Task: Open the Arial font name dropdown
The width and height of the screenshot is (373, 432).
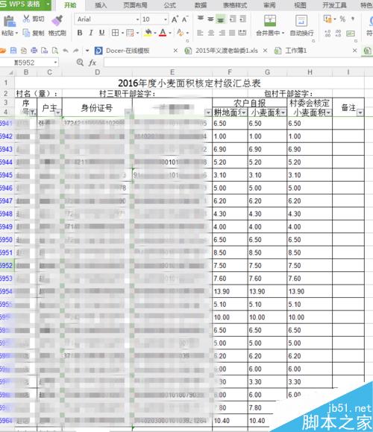Action: pyautogui.click(x=137, y=19)
